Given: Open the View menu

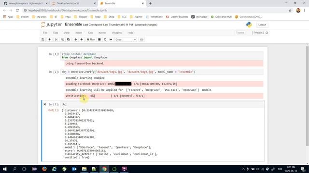Looking at the screenshot, I should coord(67,33).
